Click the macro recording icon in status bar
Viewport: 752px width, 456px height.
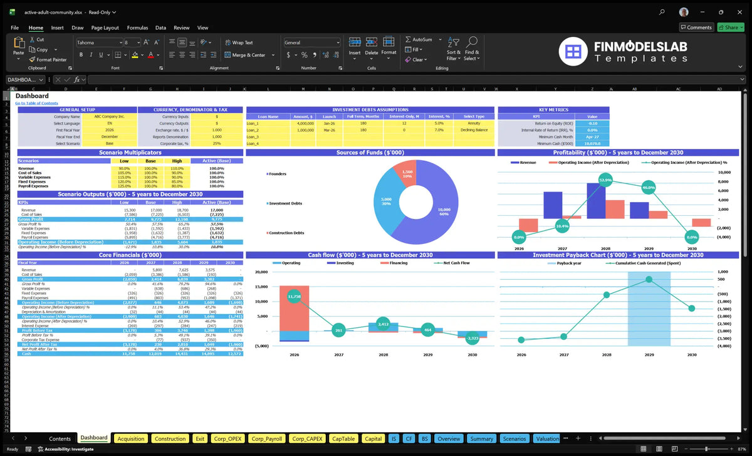28,448
